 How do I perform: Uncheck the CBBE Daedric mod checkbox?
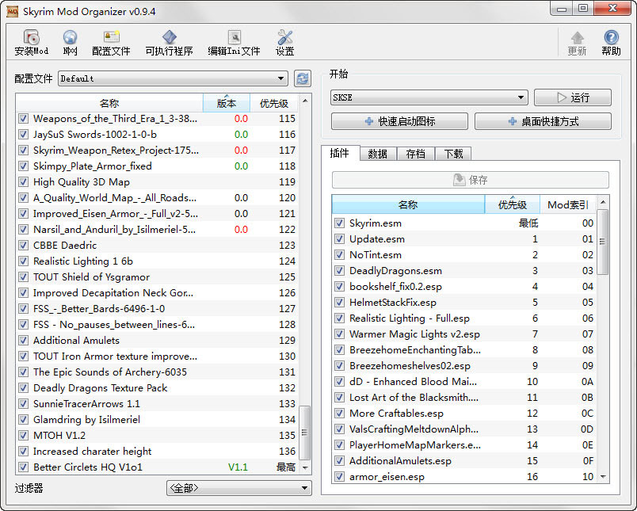coord(23,246)
